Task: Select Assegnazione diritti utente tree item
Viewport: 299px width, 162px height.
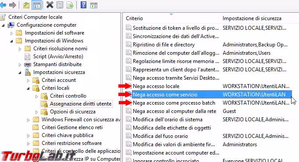Action: [x=81, y=104]
